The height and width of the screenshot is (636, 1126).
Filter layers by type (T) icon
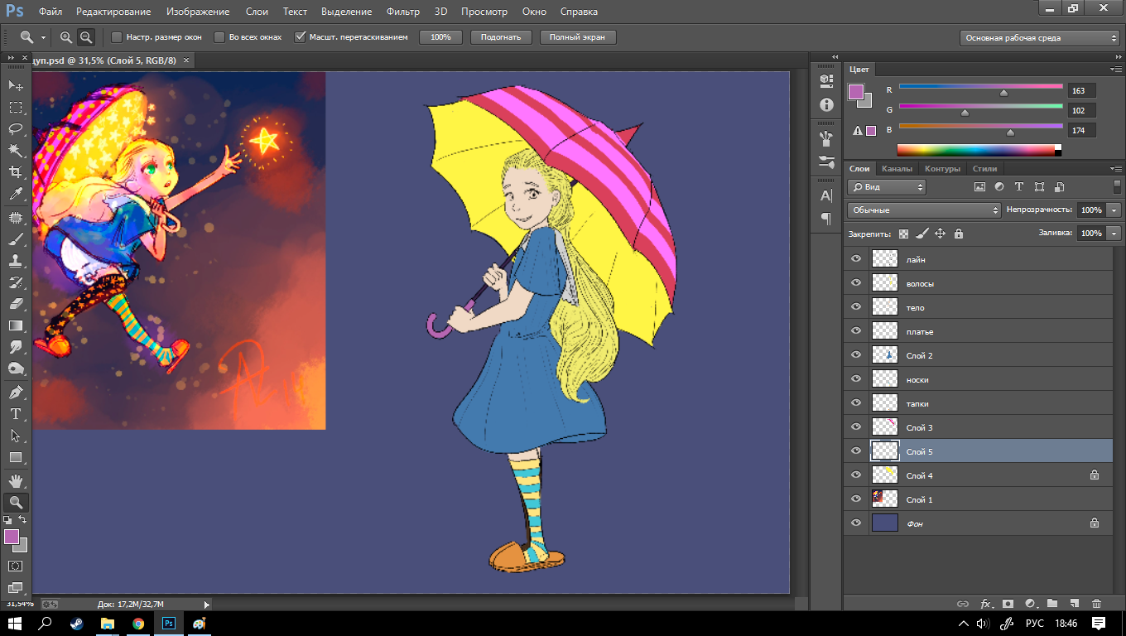(1019, 187)
